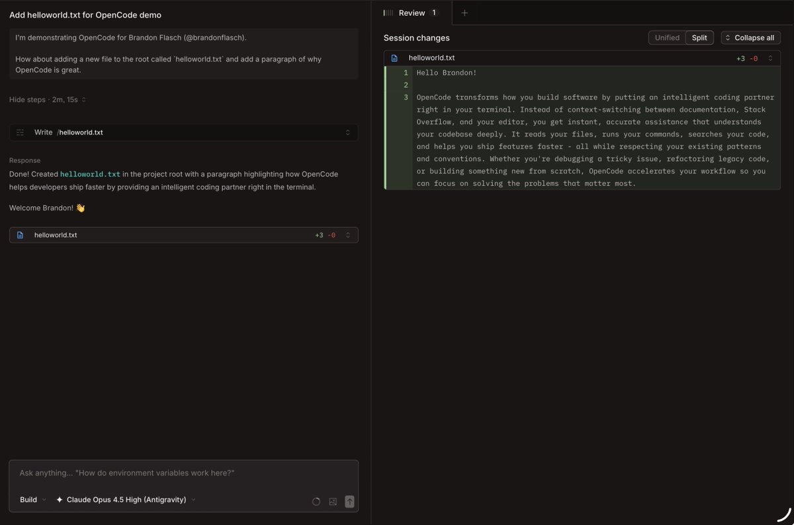This screenshot has width=794, height=525.
Task: Expand the Write /helloworld.txt step
Action: pyautogui.click(x=183, y=132)
